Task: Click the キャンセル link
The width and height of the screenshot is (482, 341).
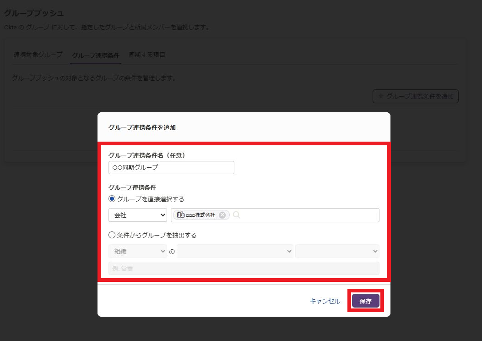Action: 325,301
